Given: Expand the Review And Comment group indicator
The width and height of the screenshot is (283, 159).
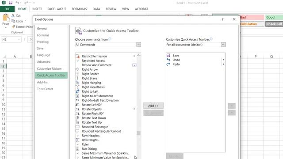Looking at the screenshot, I should (134, 65).
